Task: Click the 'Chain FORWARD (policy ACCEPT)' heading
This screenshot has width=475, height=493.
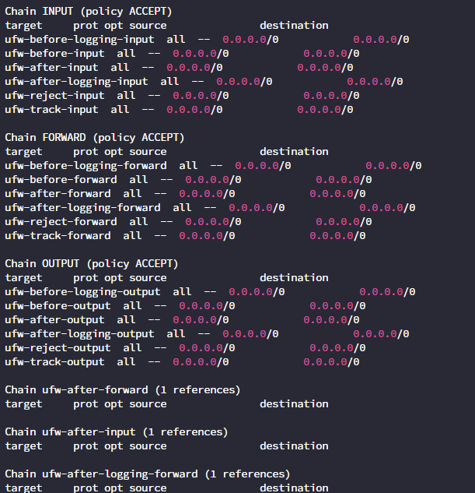Action: coord(95,138)
